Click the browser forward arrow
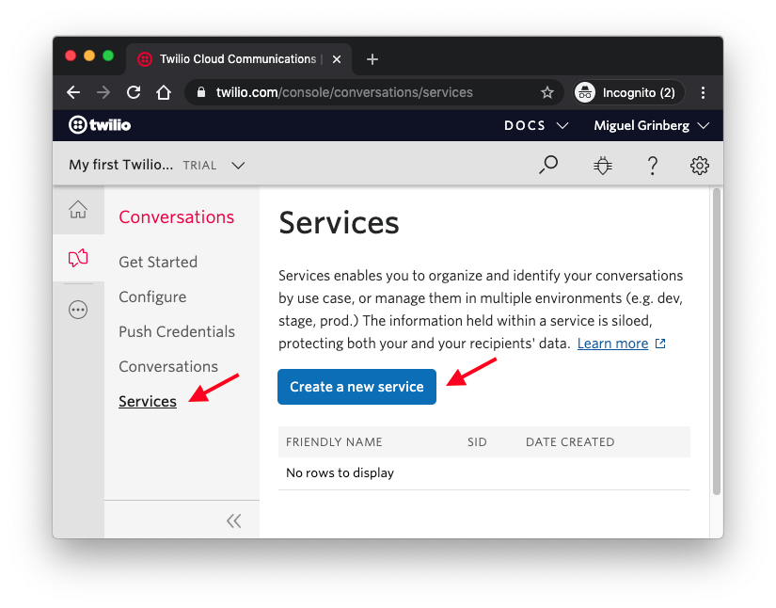776x608 pixels. point(103,92)
